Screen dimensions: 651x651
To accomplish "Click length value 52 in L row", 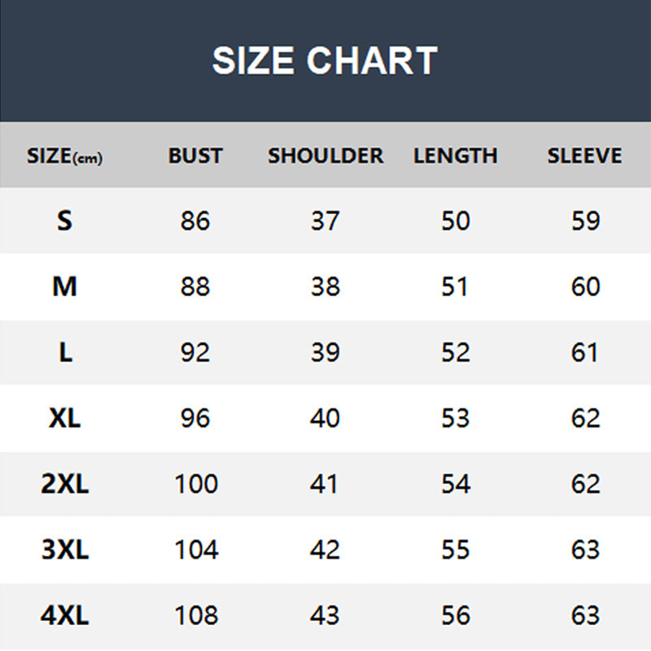I will (x=456, y=352).
